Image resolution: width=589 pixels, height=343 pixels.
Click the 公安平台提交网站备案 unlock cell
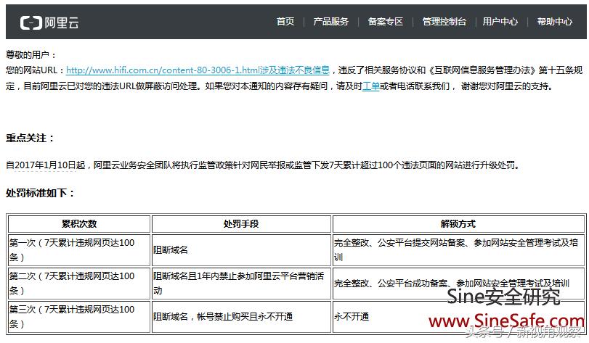coord(458,250)
